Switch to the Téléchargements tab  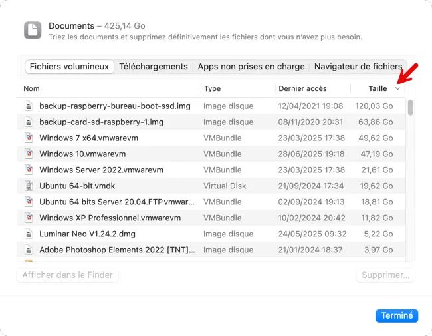[154, 67]
